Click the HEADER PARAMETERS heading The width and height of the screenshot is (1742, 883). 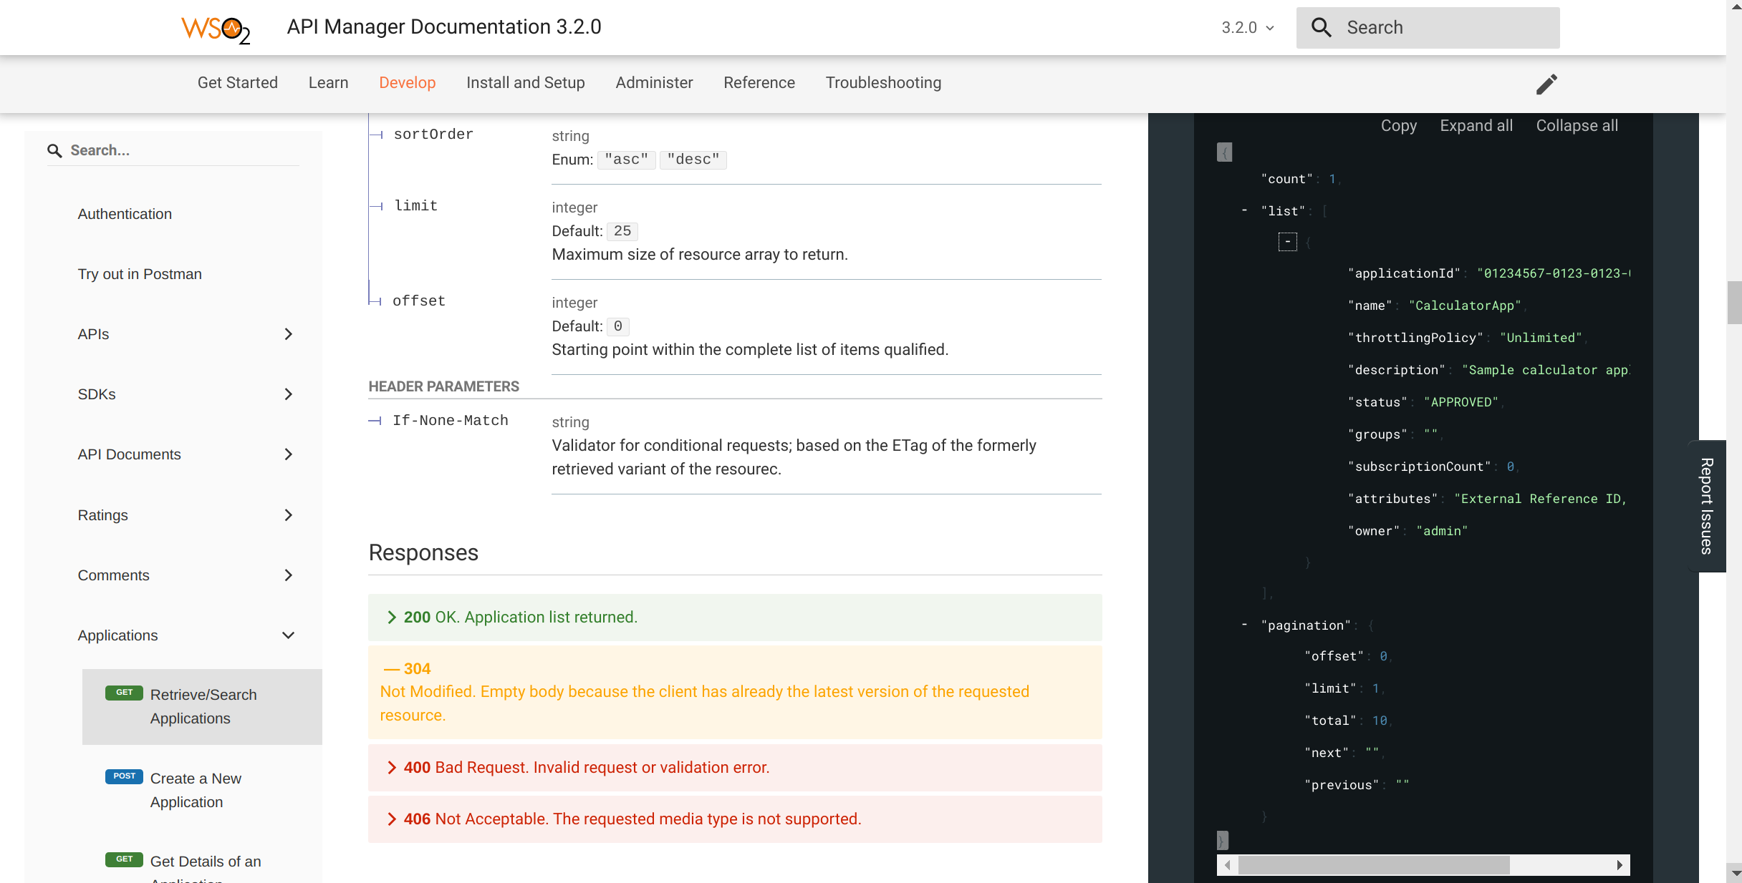tap(444, 386)
